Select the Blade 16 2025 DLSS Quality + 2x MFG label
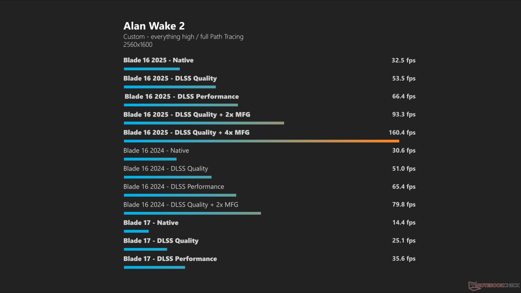 (x=187, y=114)
